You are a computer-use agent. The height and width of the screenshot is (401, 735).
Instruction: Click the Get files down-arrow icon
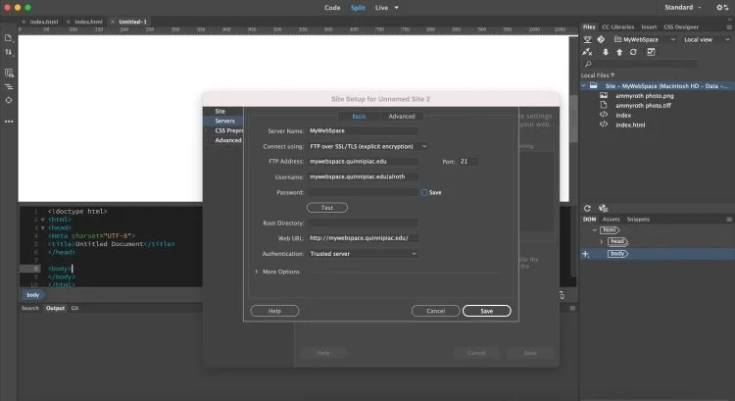click(x=606, y=52)
